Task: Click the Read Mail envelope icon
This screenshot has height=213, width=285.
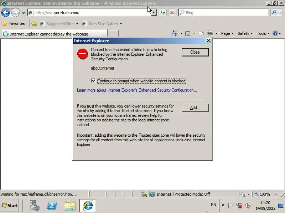Action: (x=201, y=33)
